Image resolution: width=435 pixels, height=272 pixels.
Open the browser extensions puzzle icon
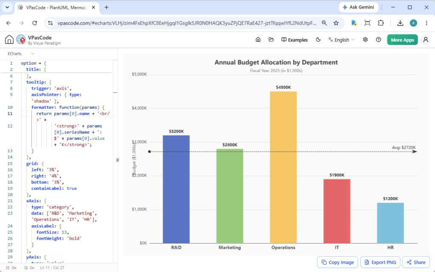tap(381, 23)
